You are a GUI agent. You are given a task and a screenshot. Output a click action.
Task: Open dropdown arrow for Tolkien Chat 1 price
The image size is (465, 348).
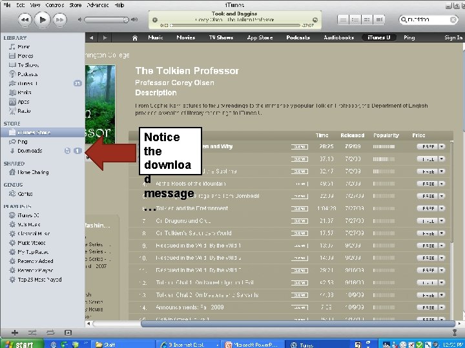click(442, 283)
